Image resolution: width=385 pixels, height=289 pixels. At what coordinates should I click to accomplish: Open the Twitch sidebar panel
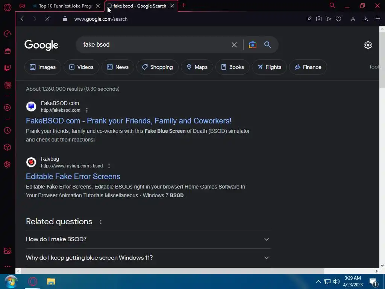pos(8,68)
